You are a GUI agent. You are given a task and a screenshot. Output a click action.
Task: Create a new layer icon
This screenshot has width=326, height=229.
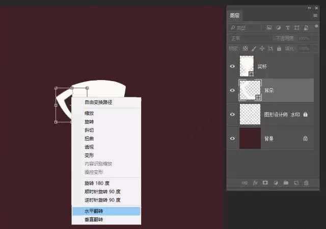coord(296,183)
